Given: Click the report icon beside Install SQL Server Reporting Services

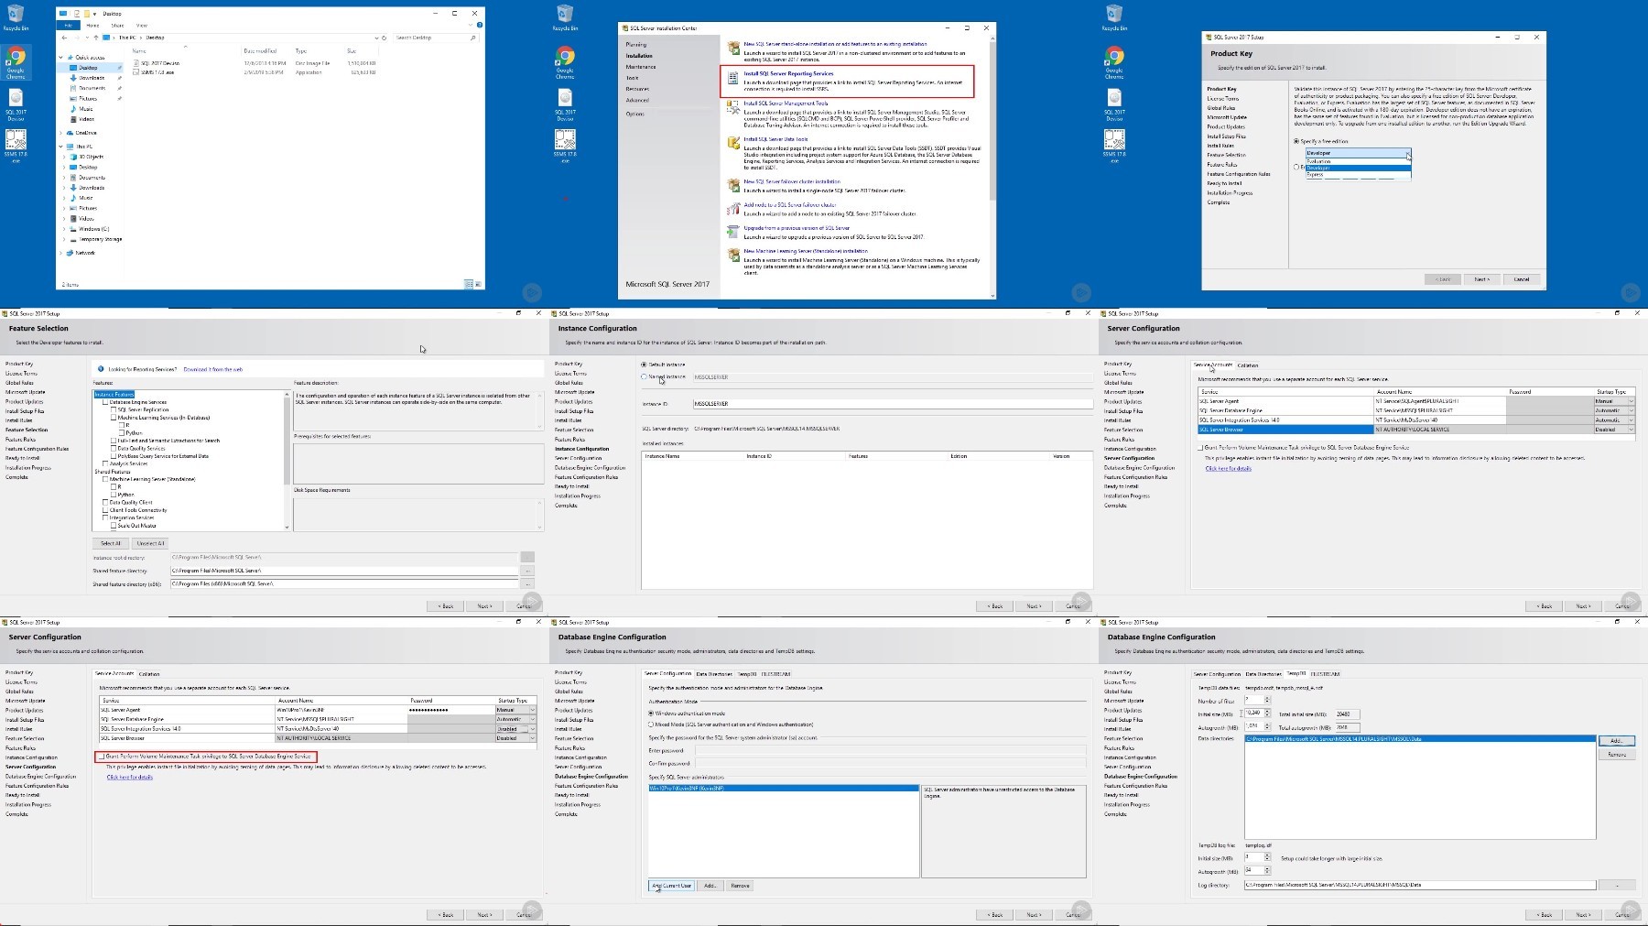Looking at the screenshot, I should (733, 78).
